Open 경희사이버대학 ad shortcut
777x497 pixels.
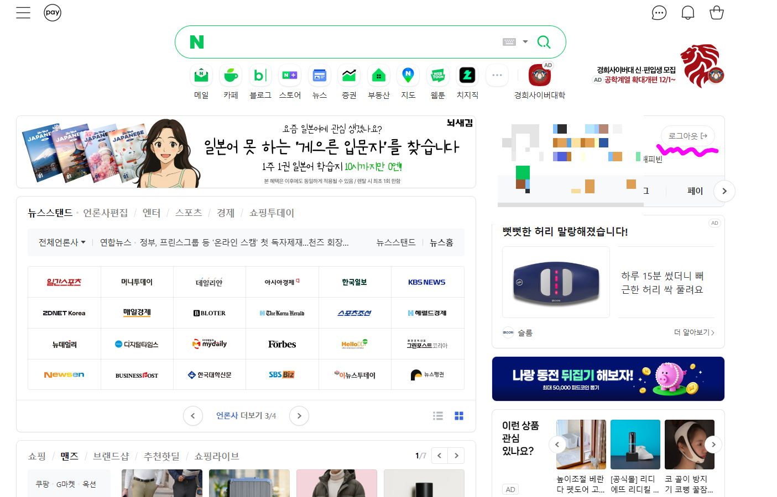click(540, 82)
